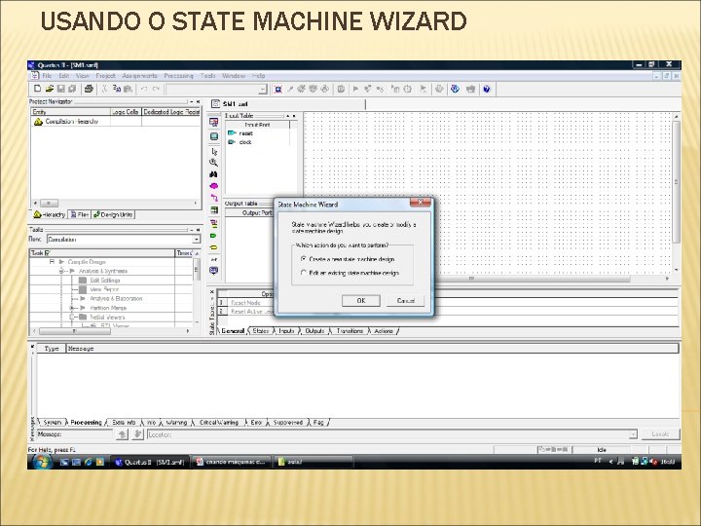Click the Undo toolbar icon
The height and width of the screenshot is (526, 701).
click(144, 89)
